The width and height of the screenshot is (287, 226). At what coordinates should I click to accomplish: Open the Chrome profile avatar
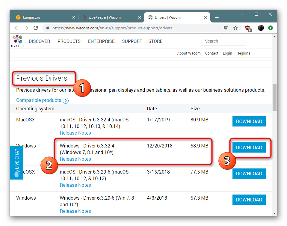coord(261,28)
